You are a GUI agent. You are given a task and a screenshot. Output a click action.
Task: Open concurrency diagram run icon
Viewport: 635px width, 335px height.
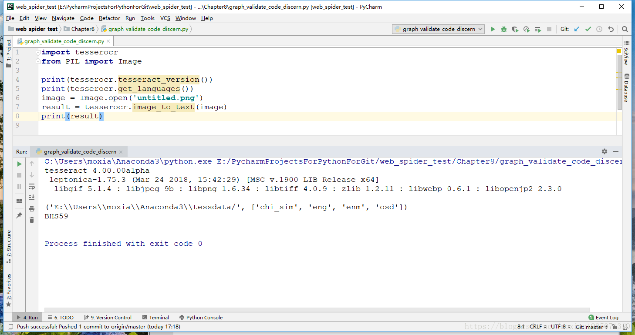point(538,29)
